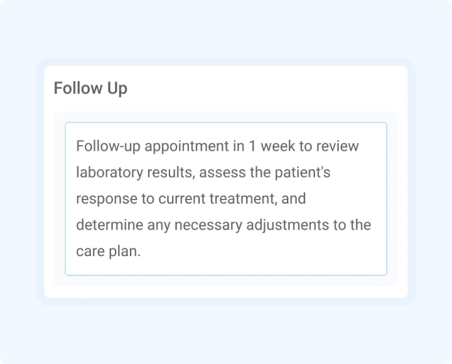Place cursor on the word "assess"
The width and height of the screenshot is (452, 364).
click(222, 172)
